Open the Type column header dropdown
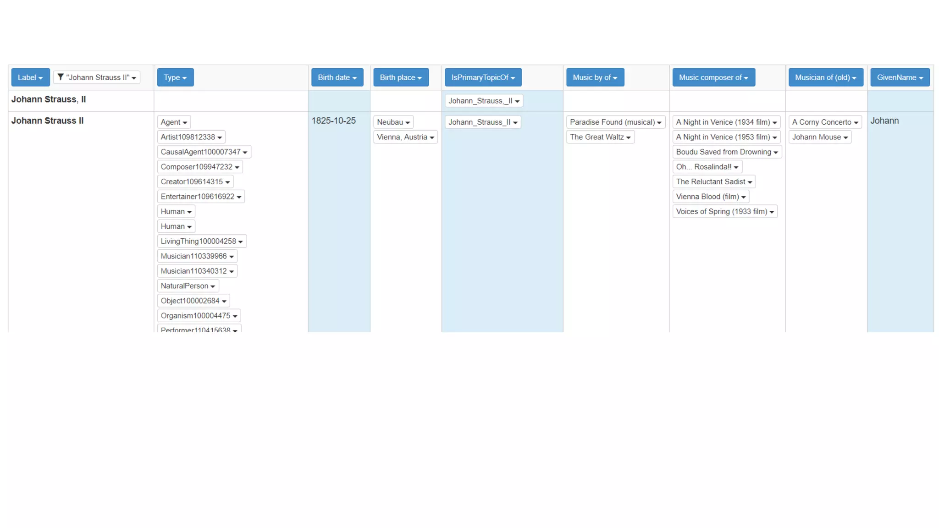The width and height of the screenshot is (939, 528). (x=175, y=77)
